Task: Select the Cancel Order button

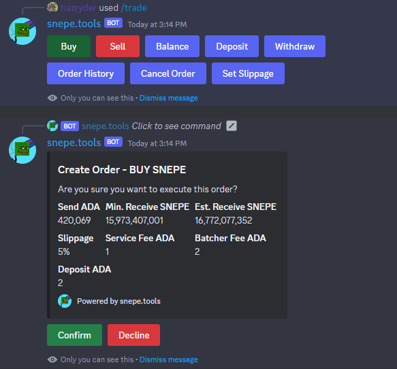Action: pos(168,73)
